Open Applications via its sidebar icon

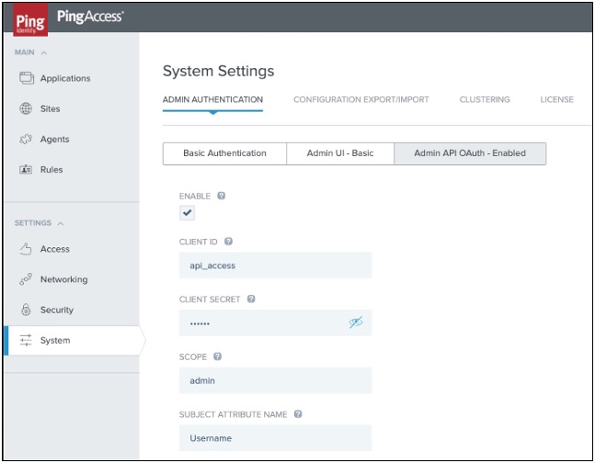click(x=26, y=78)
